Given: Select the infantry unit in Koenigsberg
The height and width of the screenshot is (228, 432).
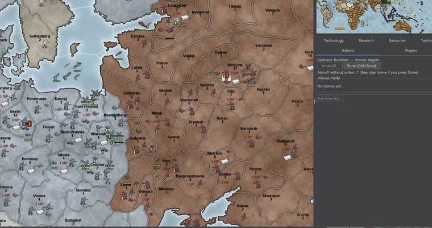Looking at the screenshot, I should [x=122, y=123].
